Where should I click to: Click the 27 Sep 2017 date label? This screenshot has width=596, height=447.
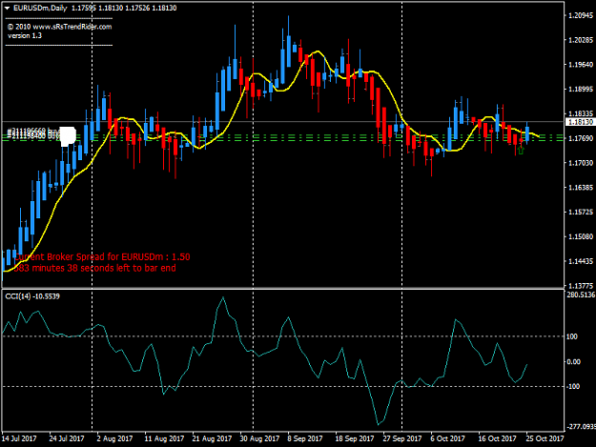pyautogui.click(x=402, y=438)
